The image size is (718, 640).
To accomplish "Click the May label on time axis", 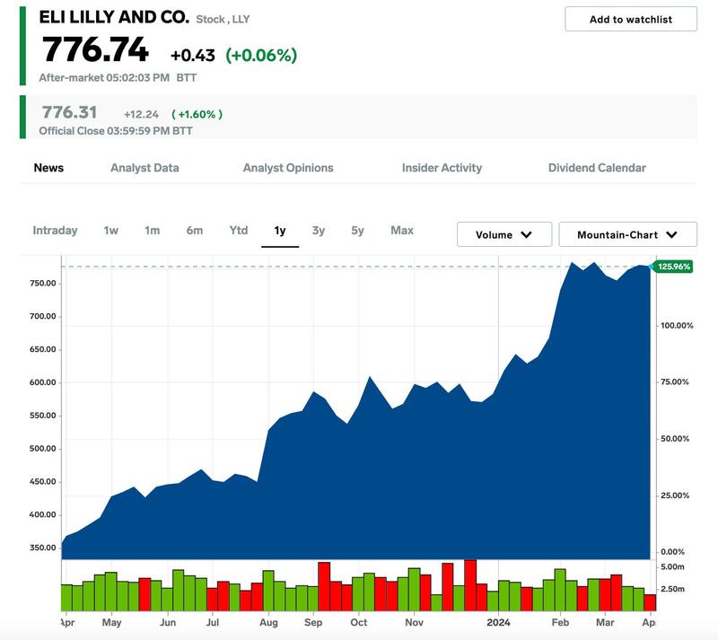I will [111, 623].
